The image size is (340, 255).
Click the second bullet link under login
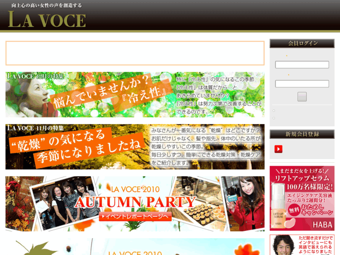[274, 118]
